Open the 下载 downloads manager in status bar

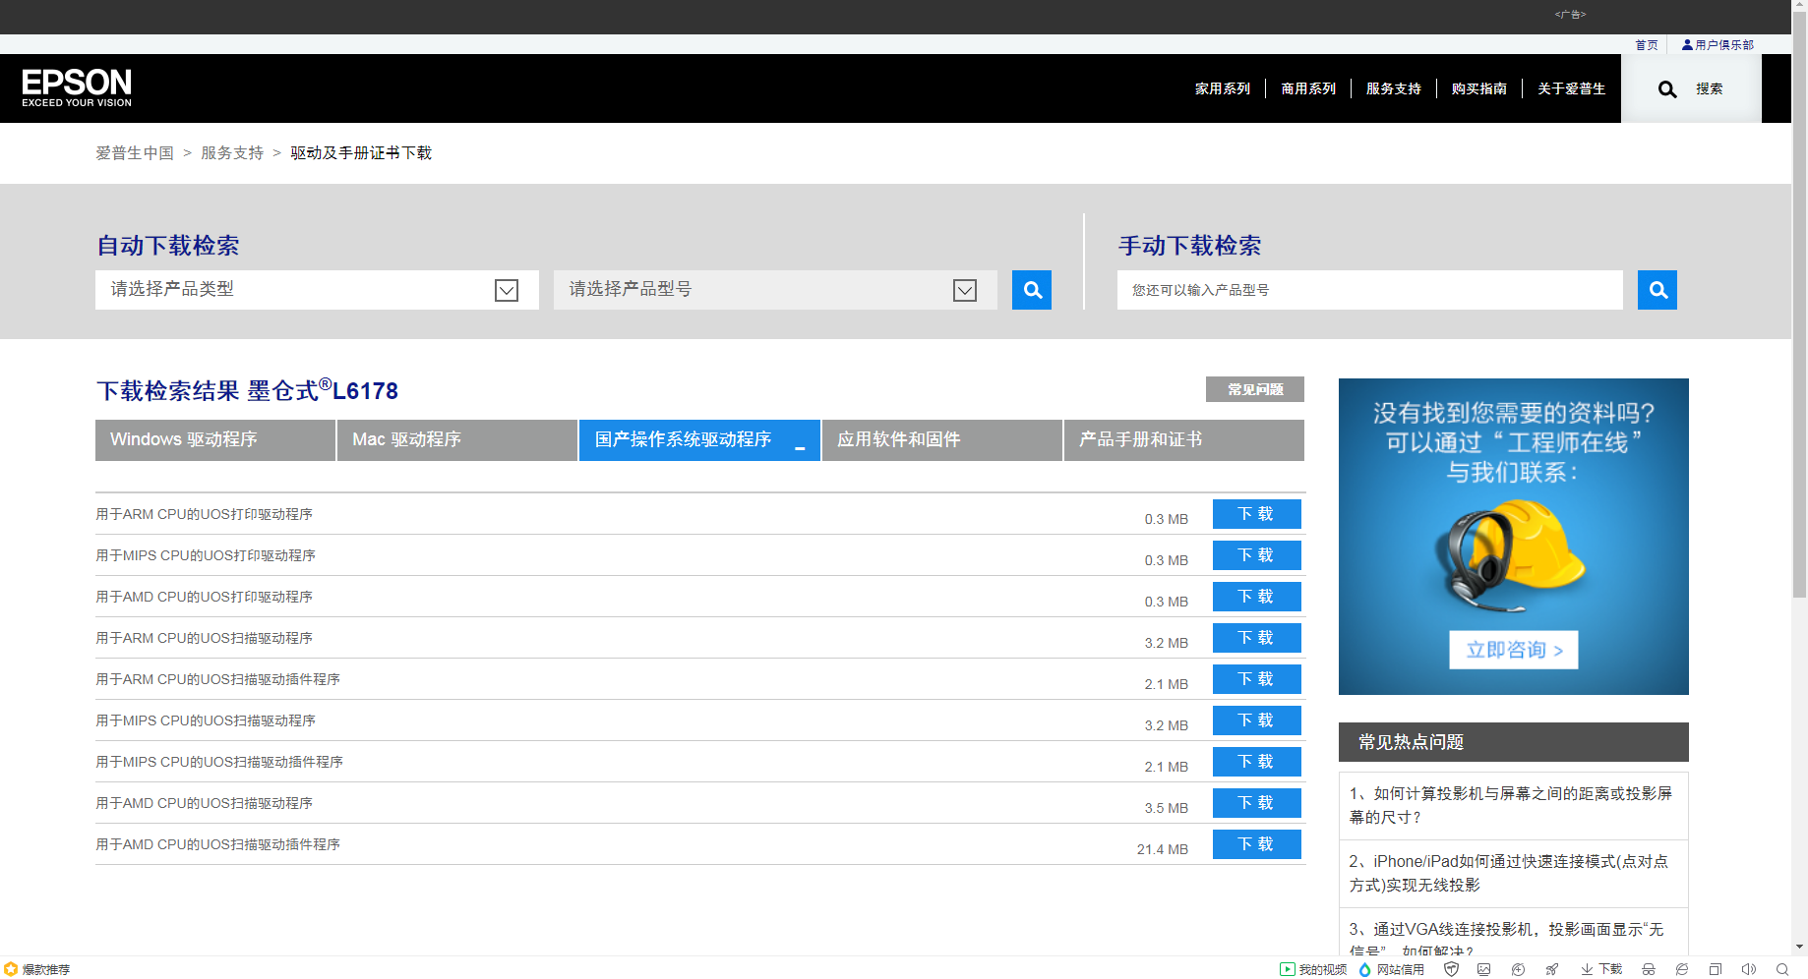point(1601,969)
